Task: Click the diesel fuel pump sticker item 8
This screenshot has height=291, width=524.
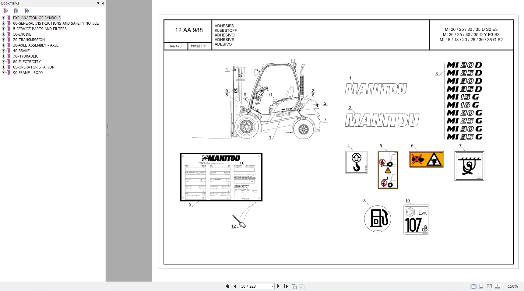Action: coord(378,219)
